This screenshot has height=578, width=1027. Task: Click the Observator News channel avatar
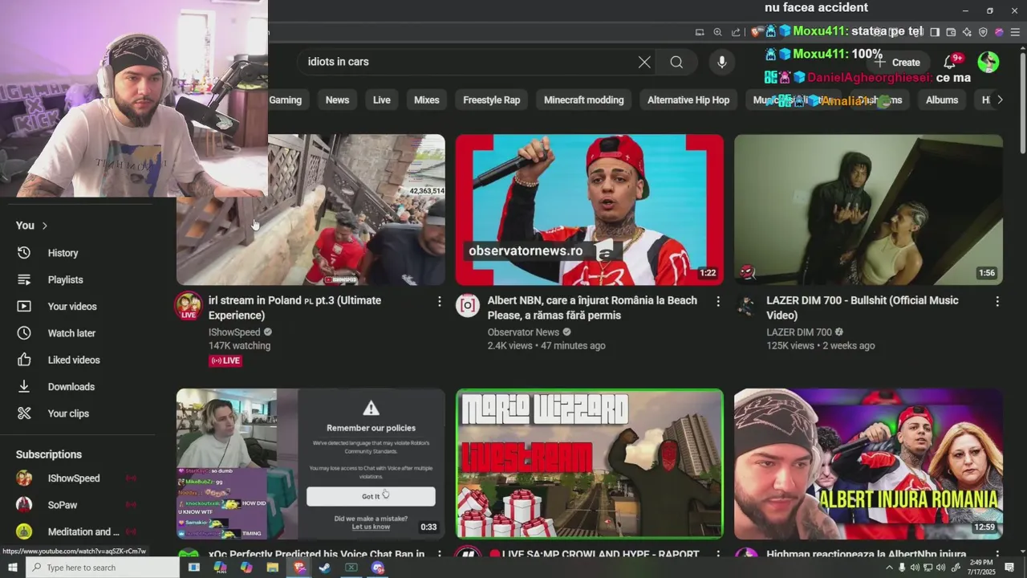[468, 305]
